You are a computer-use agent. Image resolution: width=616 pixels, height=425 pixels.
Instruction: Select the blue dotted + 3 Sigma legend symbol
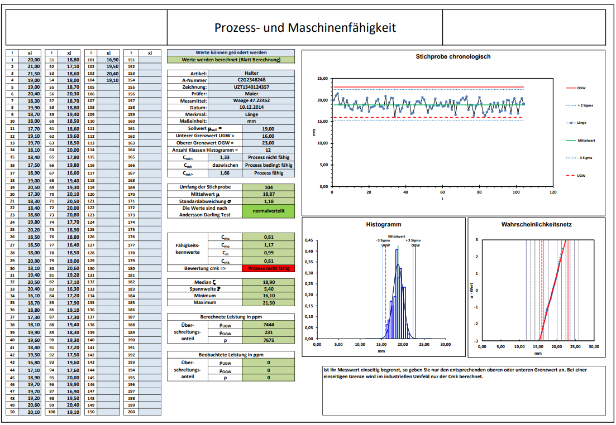570,105
